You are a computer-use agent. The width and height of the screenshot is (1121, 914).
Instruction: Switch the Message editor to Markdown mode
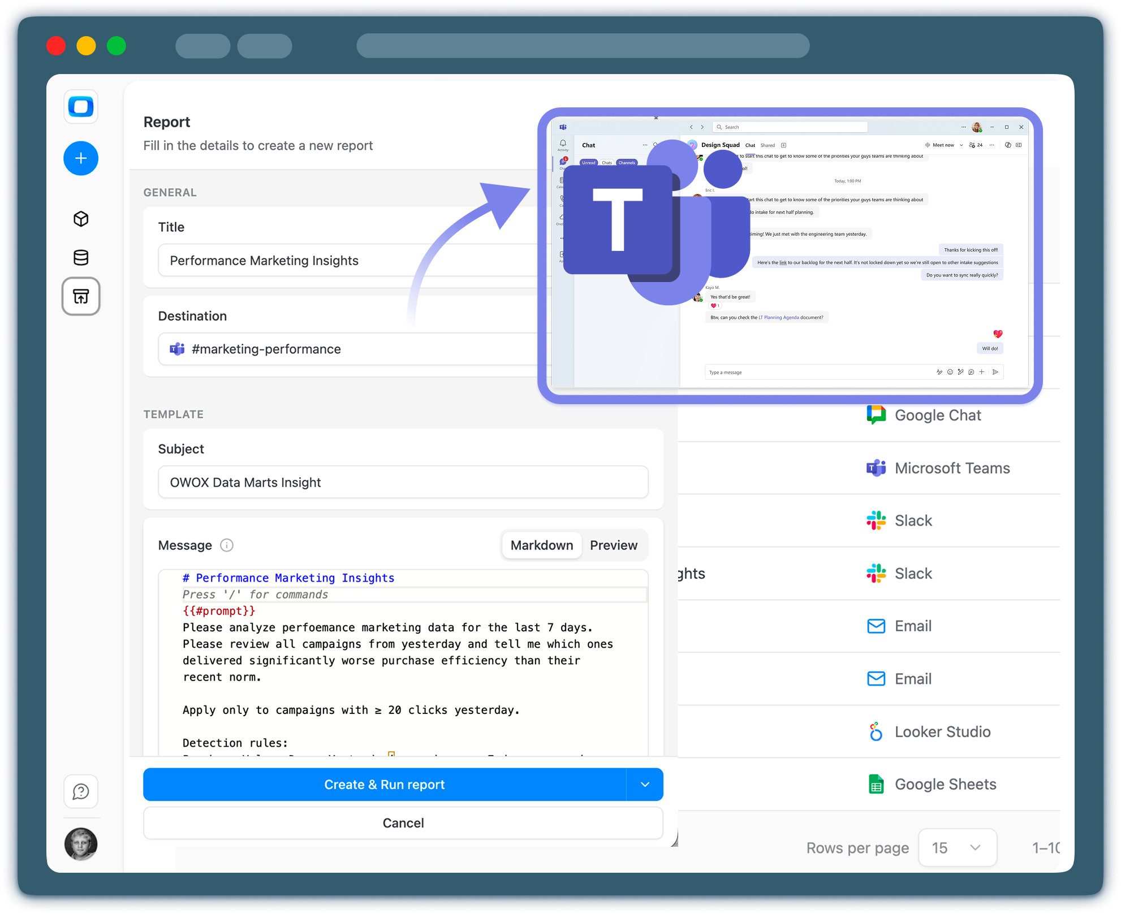click(x=541, y=545)
